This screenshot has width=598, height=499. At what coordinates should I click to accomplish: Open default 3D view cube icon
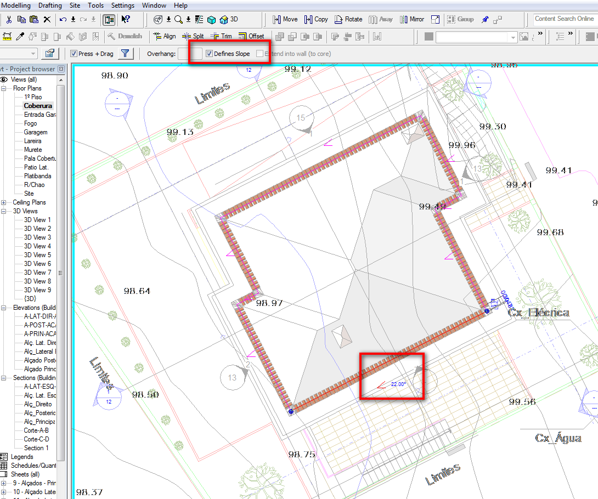(212, 19)
